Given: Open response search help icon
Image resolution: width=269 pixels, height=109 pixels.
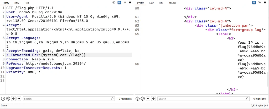Looking at the screenshot, I should point(138,99).
